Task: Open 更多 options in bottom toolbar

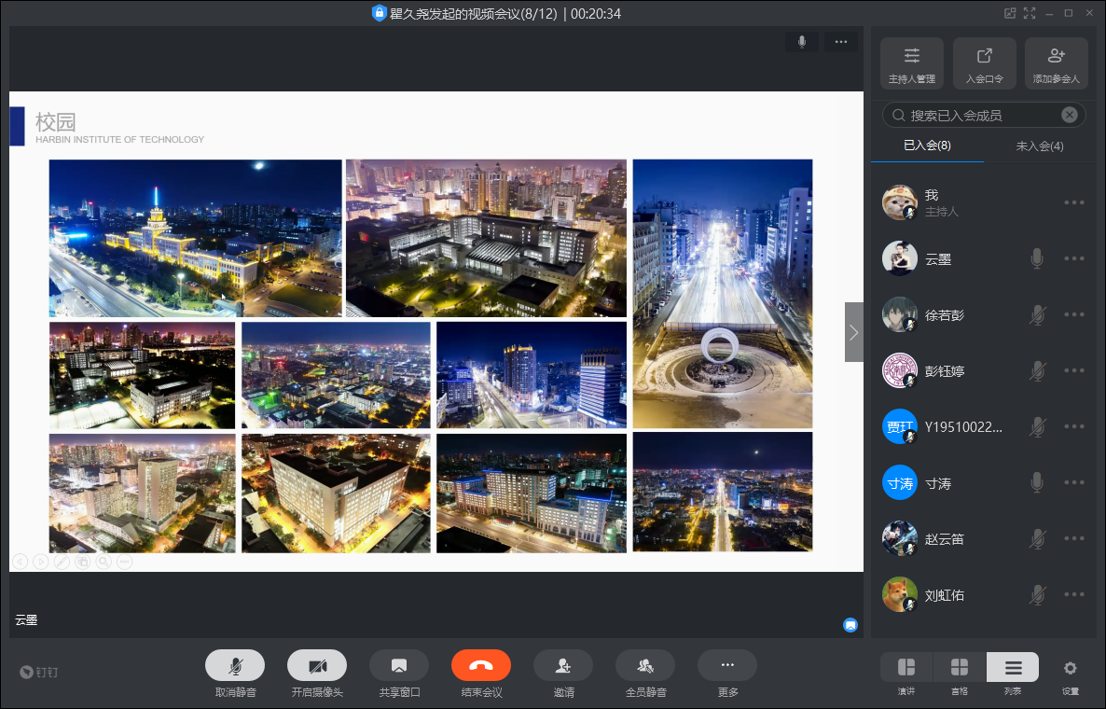Action: click(x=727, y=665)
